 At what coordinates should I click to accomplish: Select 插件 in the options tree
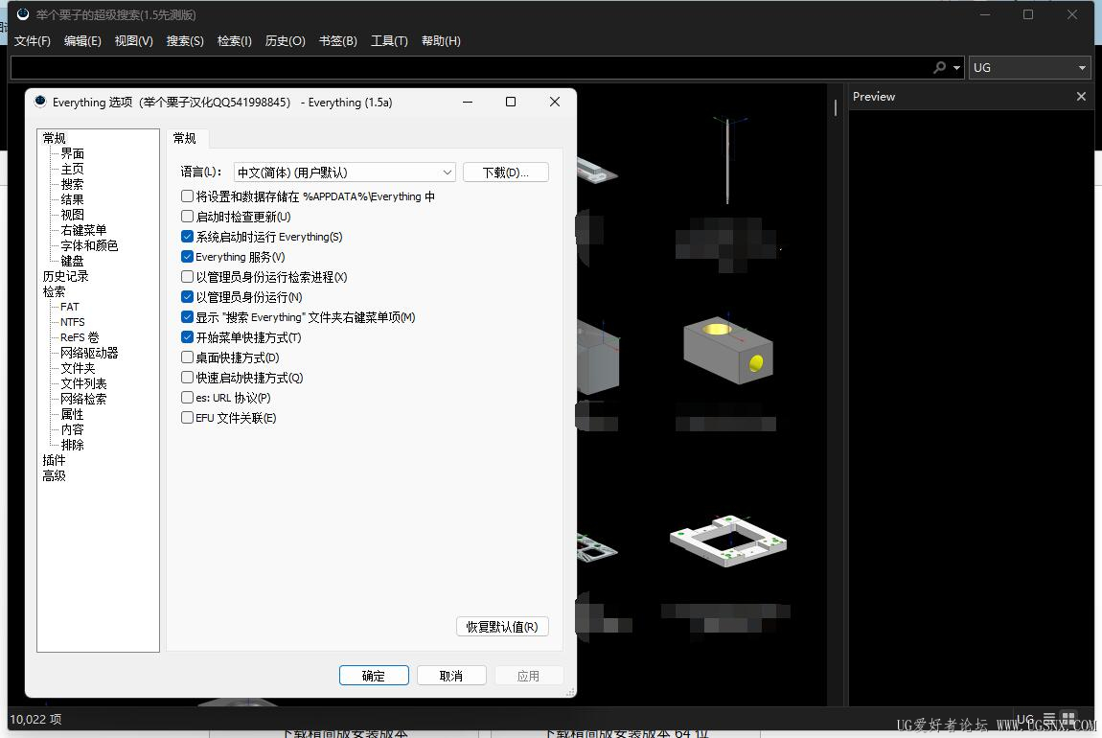pyautogui.click(x=54, y=460)
